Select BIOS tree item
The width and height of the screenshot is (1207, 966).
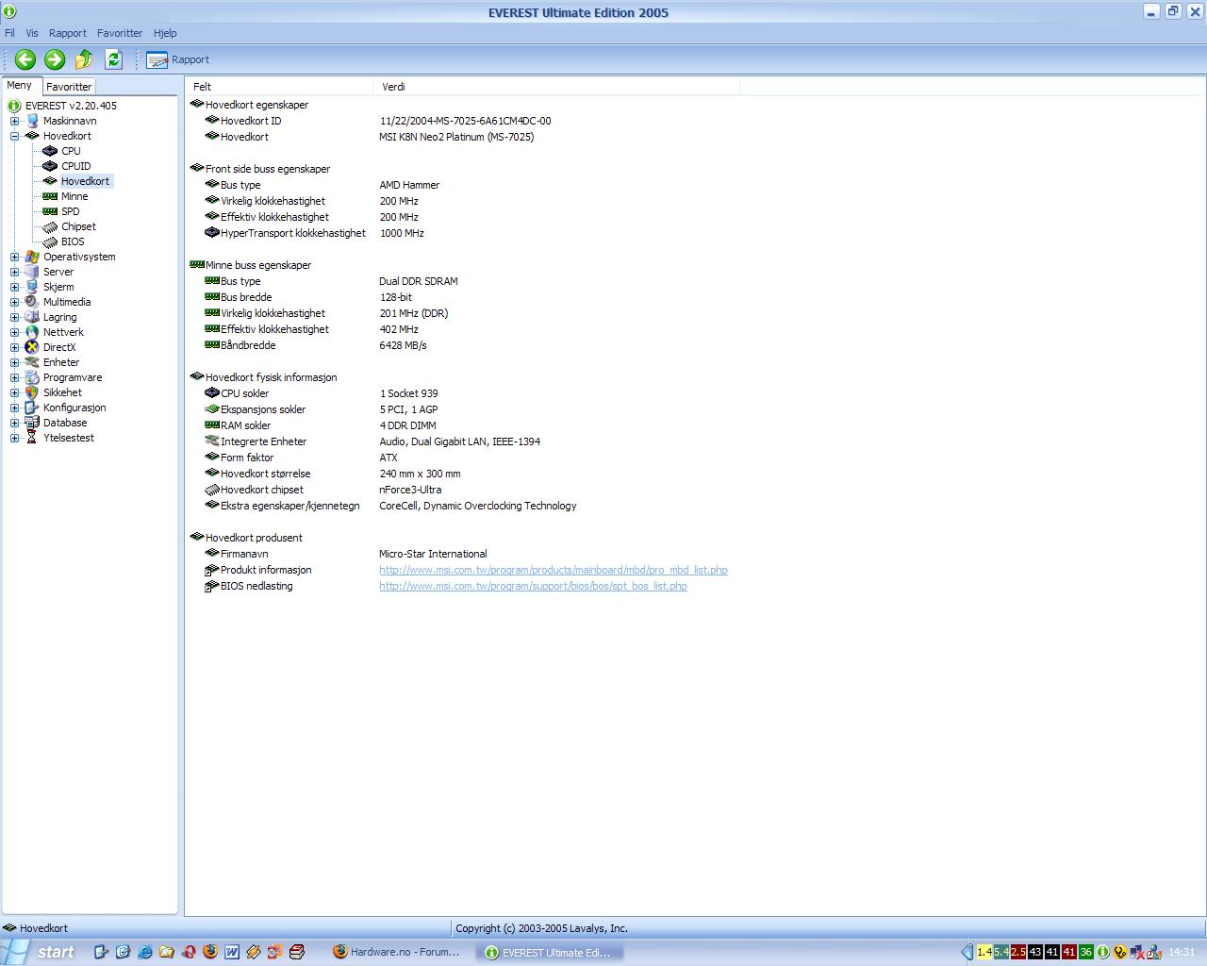(73, 241)
